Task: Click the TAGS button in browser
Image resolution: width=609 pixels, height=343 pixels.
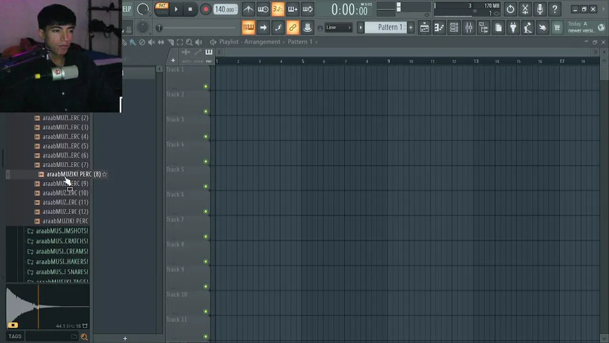Action: pos(15,336)
